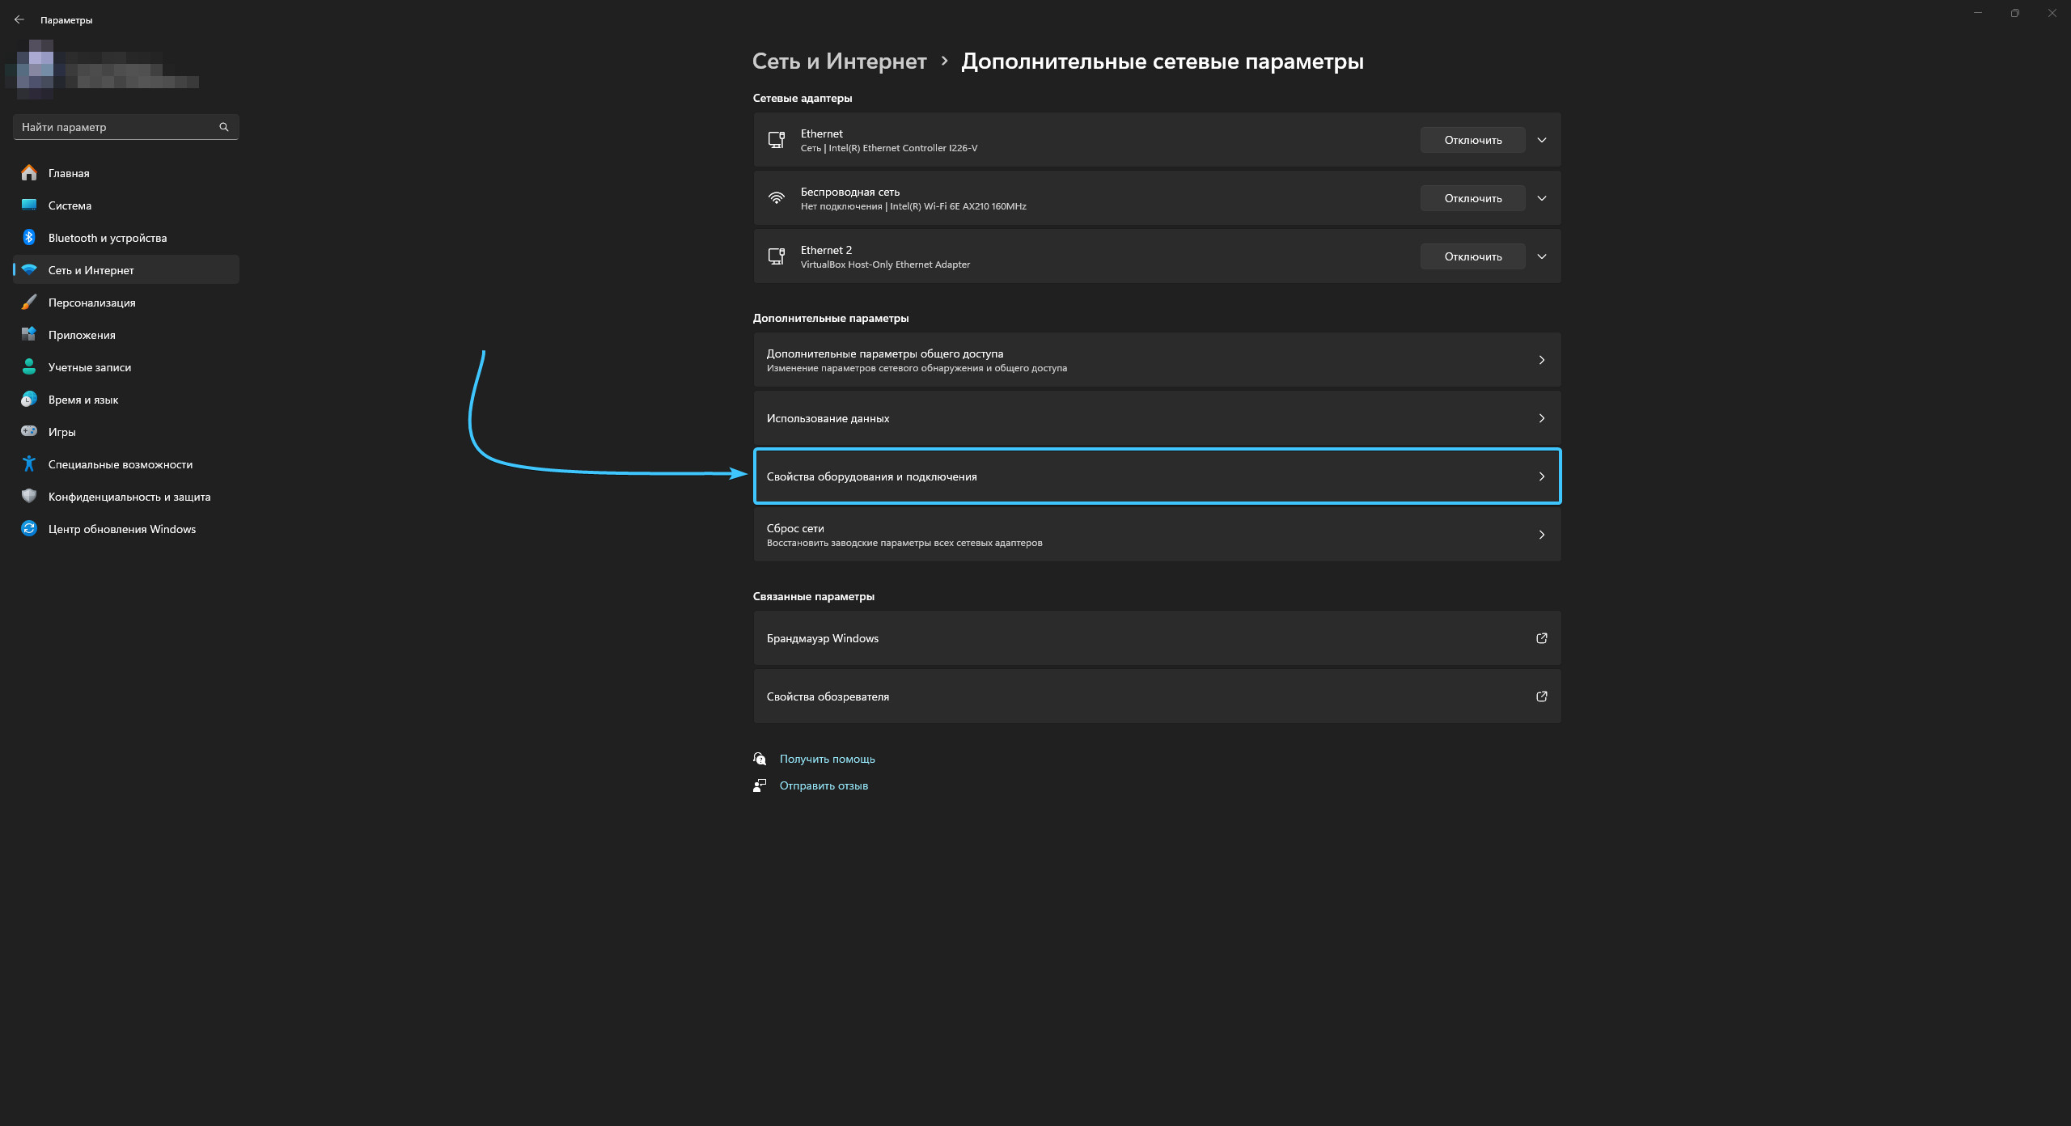Screen dimensions: 2071x1126
Task: Expand the Ethernet adapter details chevron
Action: (x=1541, y=140)
